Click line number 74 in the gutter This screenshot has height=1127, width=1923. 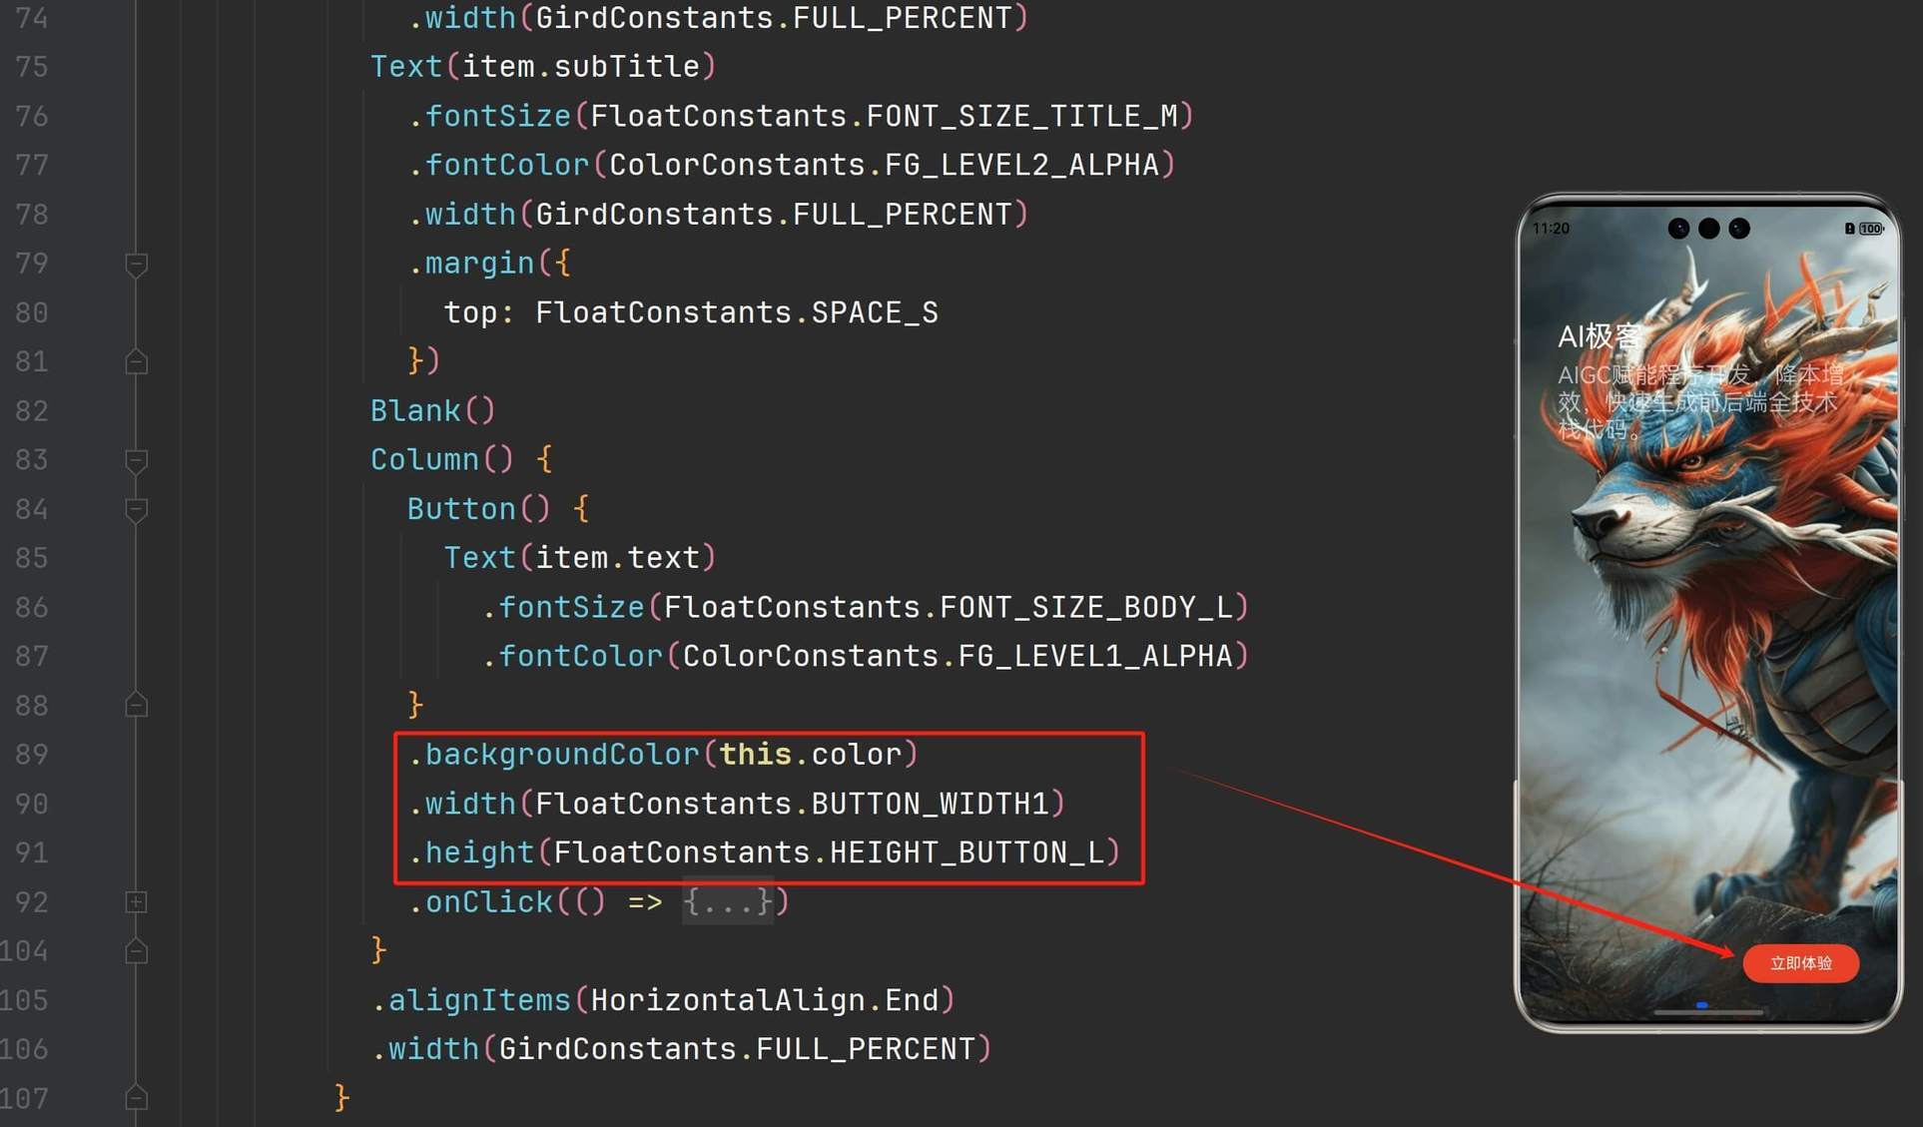point(32,18)
